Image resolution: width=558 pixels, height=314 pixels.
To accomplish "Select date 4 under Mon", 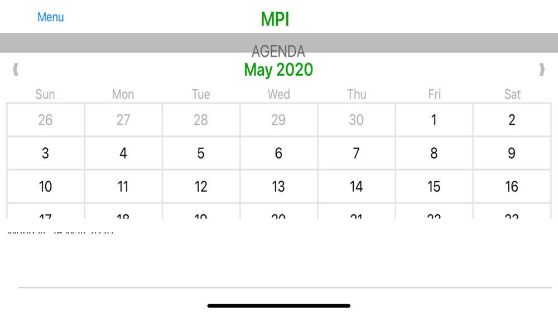I will click(x=123, y=153).
